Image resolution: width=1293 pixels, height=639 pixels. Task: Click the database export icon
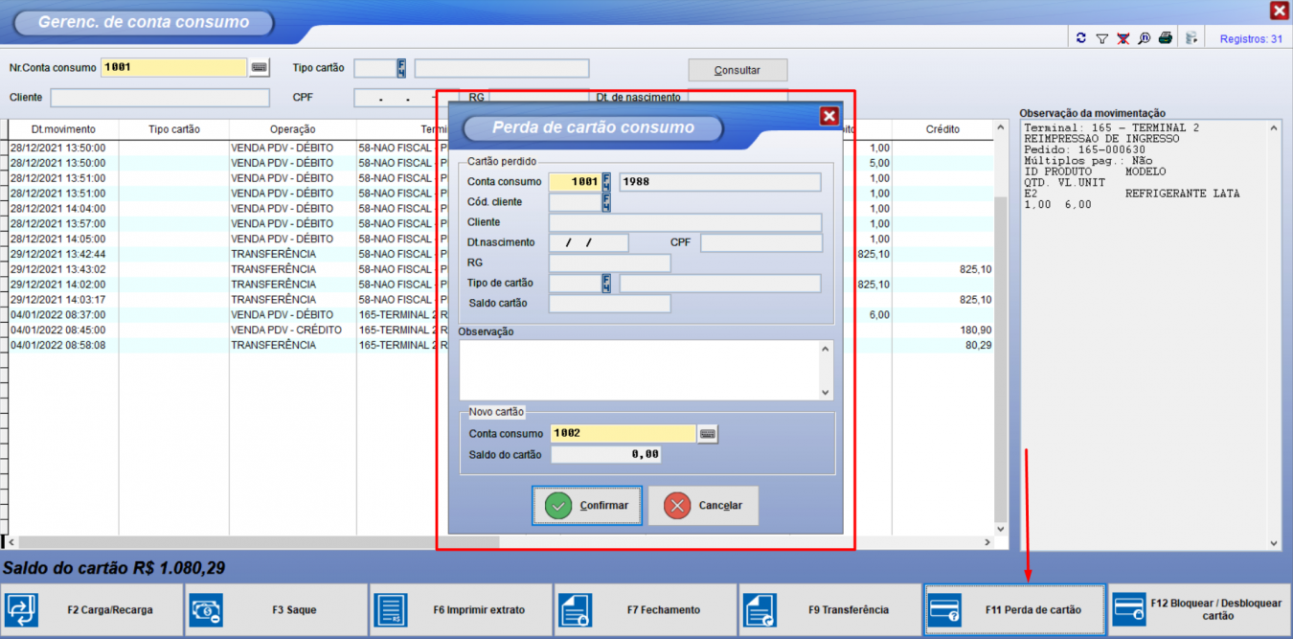[x=1191, y=38]
